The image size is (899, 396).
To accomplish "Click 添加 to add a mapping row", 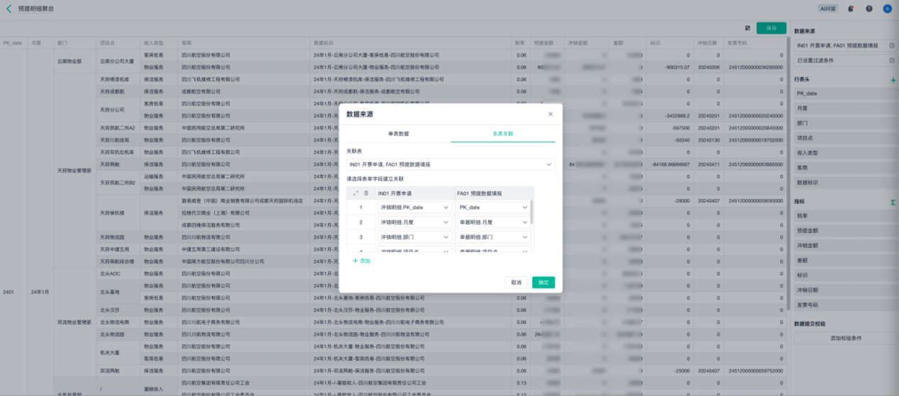I will pyautogui.click(x=362, y=261).
